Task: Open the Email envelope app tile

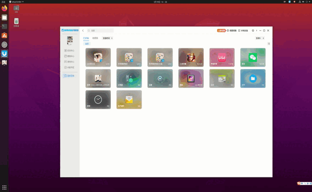Action: click(x=129, y=99)
